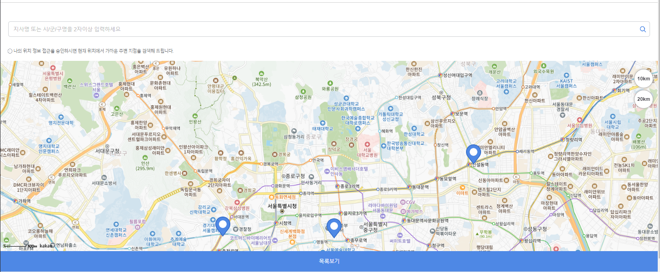Click the 경희궁 palace label

(x=250, y=190)
